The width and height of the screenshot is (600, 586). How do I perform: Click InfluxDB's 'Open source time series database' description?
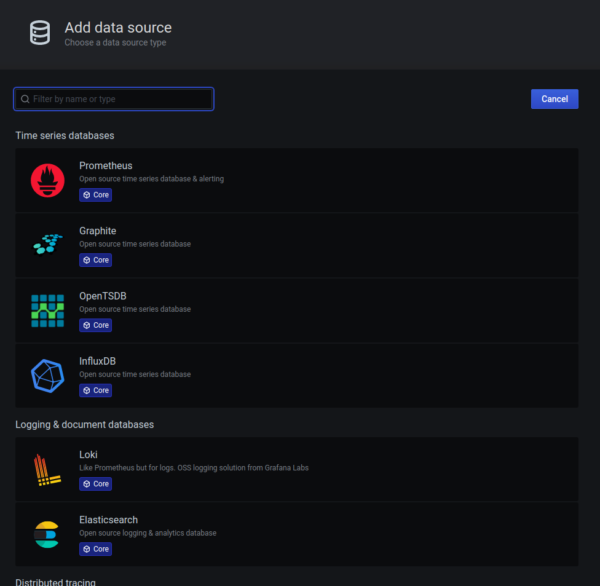(135, 374)
